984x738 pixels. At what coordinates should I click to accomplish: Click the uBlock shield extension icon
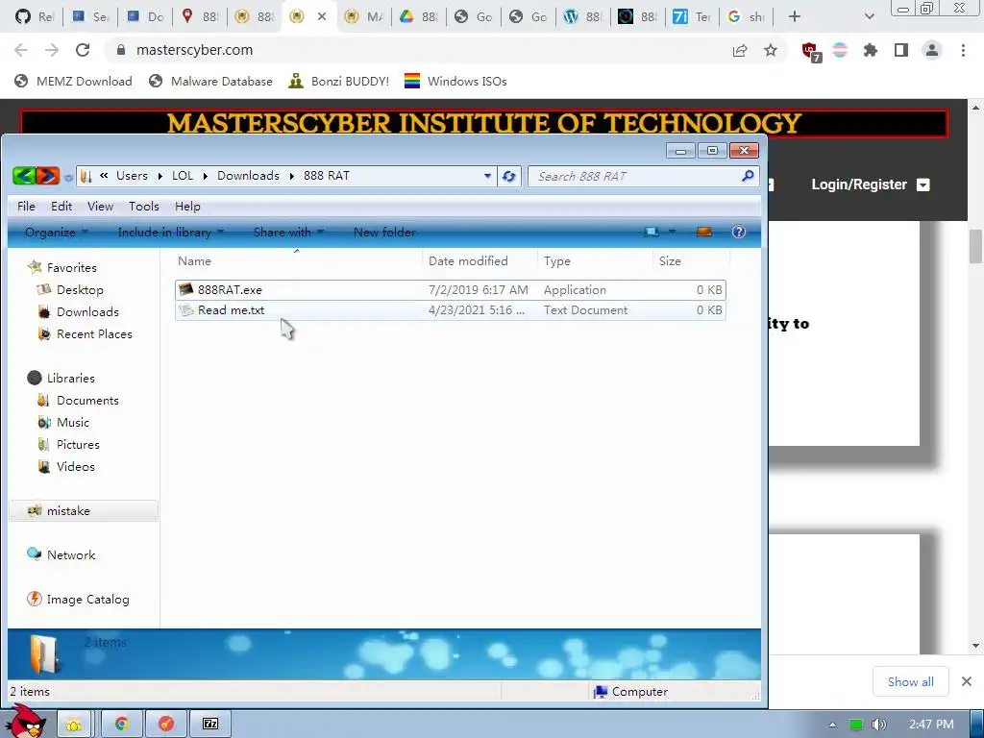(811, 51)
